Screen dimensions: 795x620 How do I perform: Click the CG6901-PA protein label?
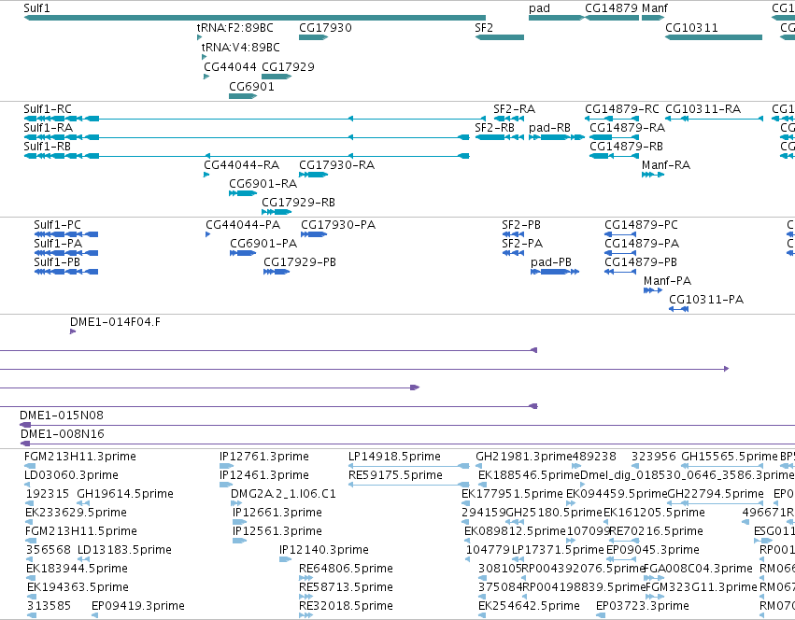[263, 244]
